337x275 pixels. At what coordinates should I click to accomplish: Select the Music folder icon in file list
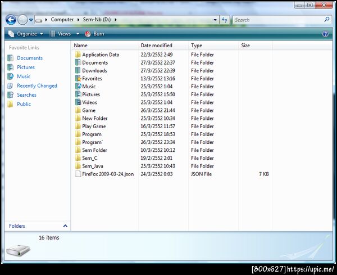point(78,86)
